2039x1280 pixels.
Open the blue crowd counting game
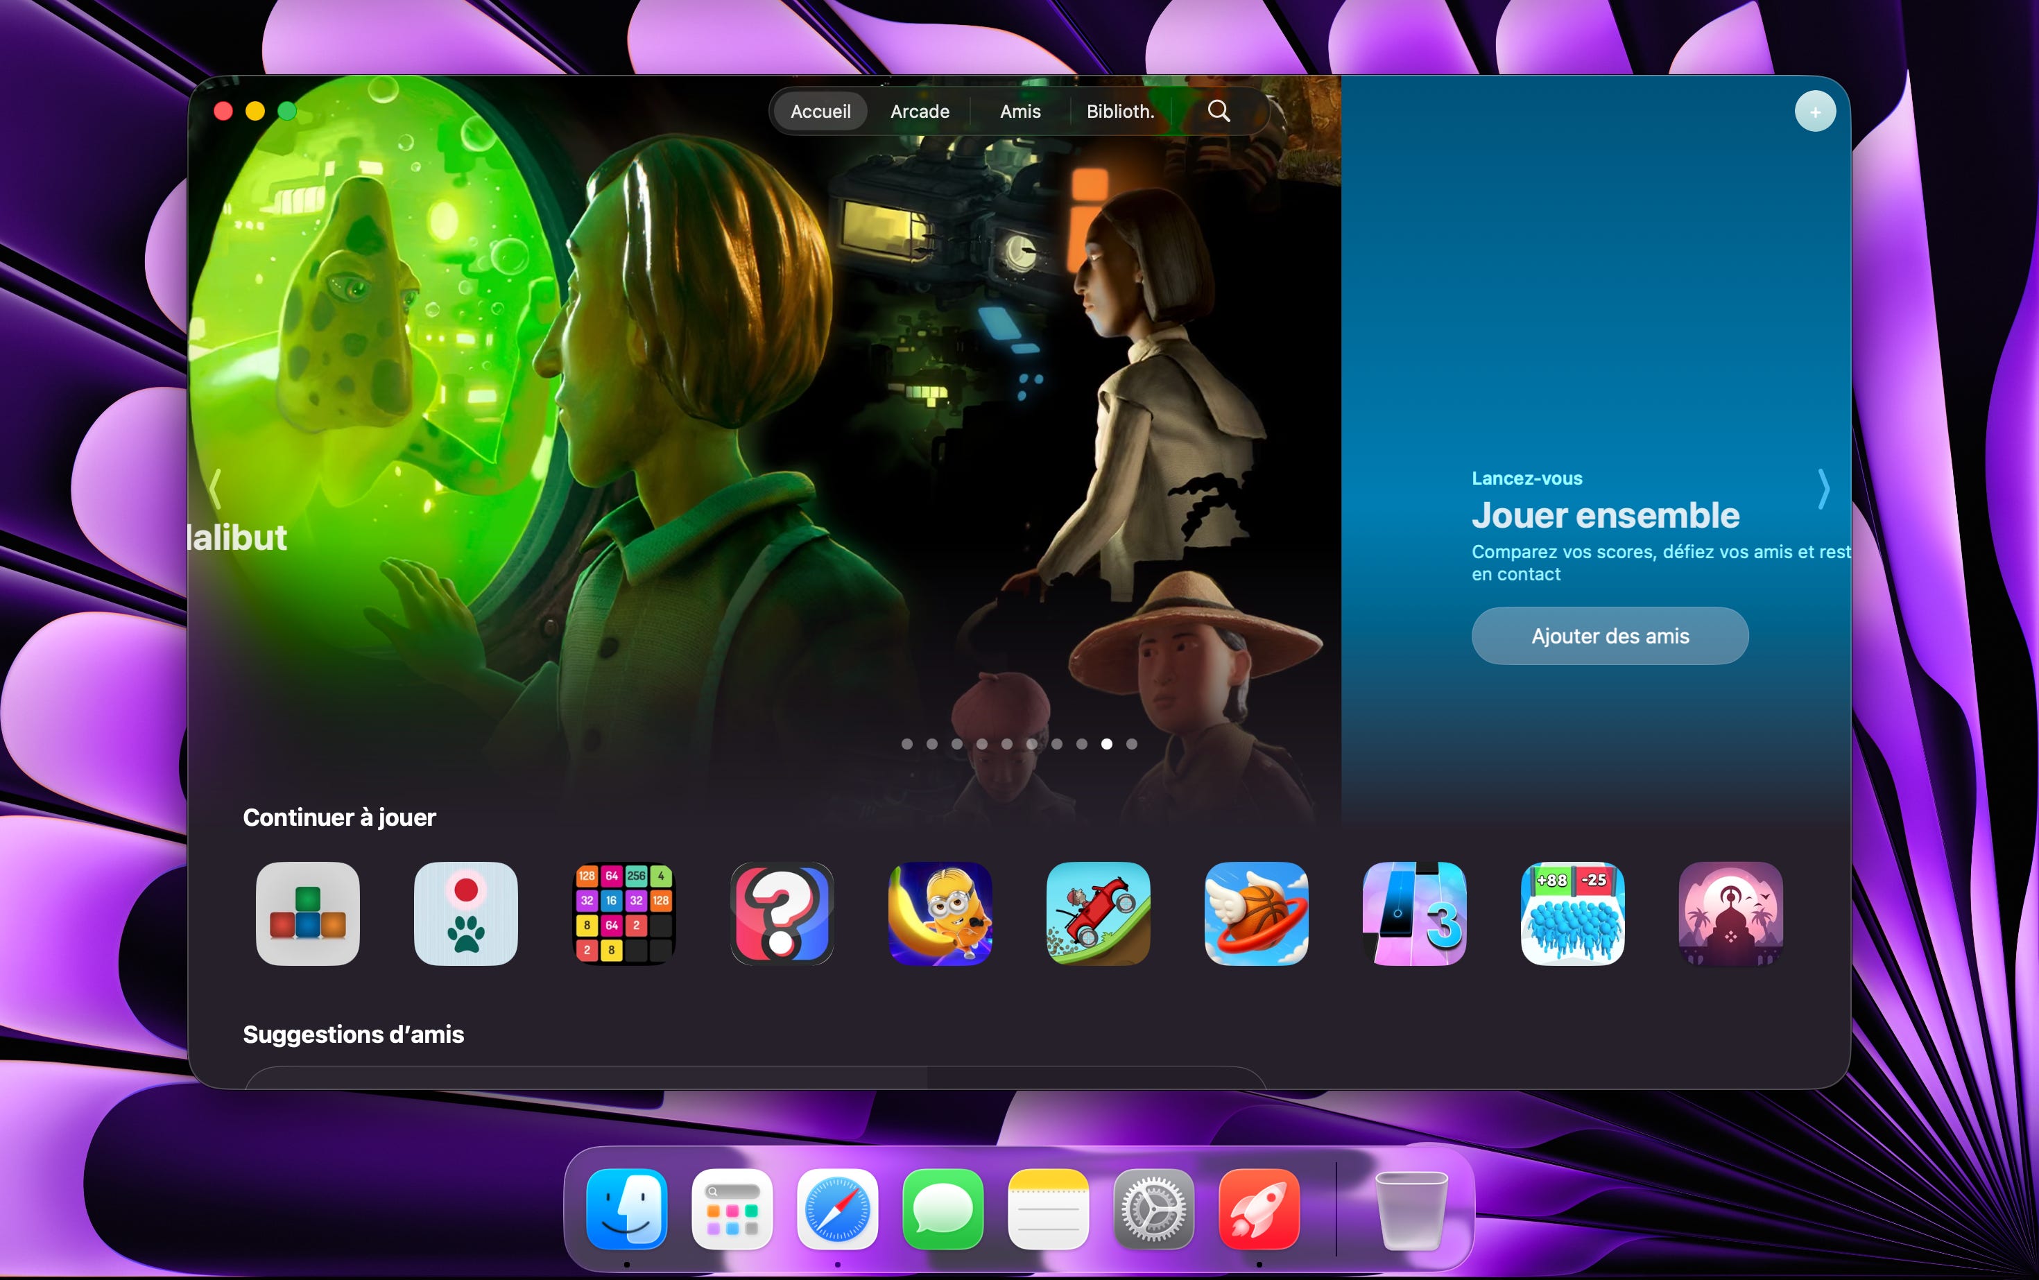click(x=1572, y=913)
